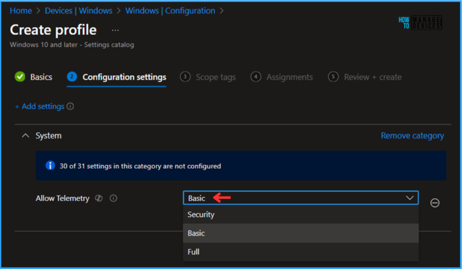Viewport: 462px width, 269px height.
Task: Click '30 of 31 settings' banner text
Action: 140,166
